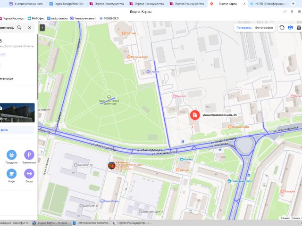Toggle the Фотографии layer
The image size is (302, 226).
click(264, 28)
